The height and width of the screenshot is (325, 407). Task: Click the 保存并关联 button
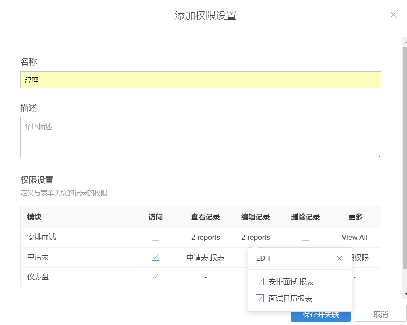(x=321, y=316)
